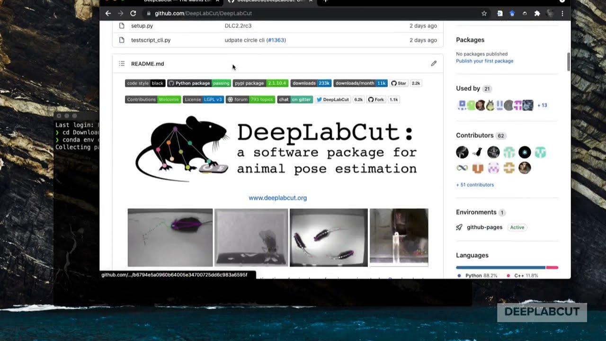Click the code style black badge

pyautogui.click(x=145, y=83)
